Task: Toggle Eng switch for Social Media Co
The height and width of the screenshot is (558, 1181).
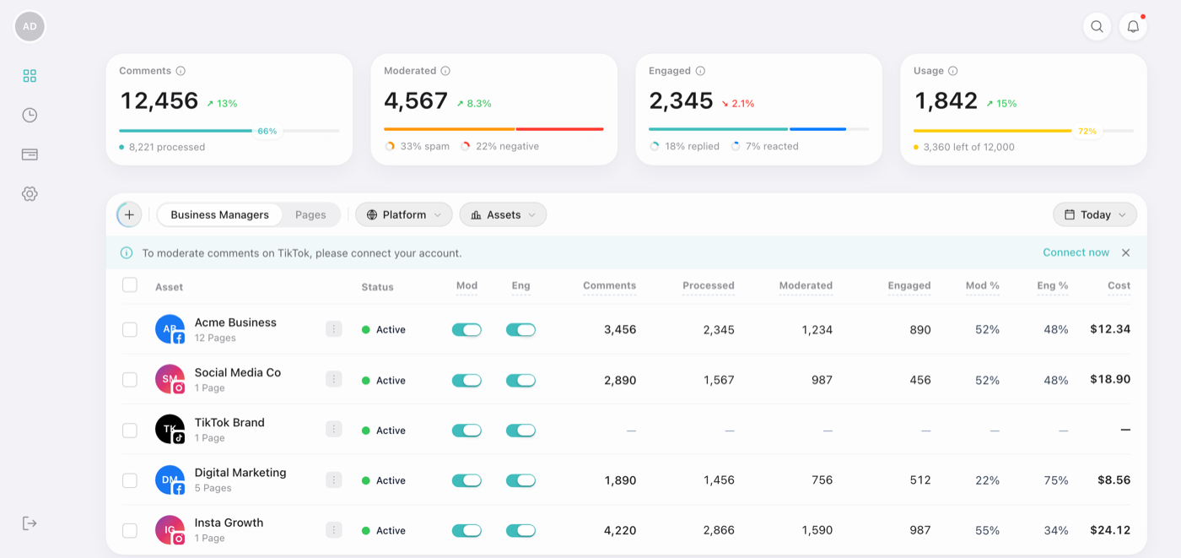Action: point(520,380)
